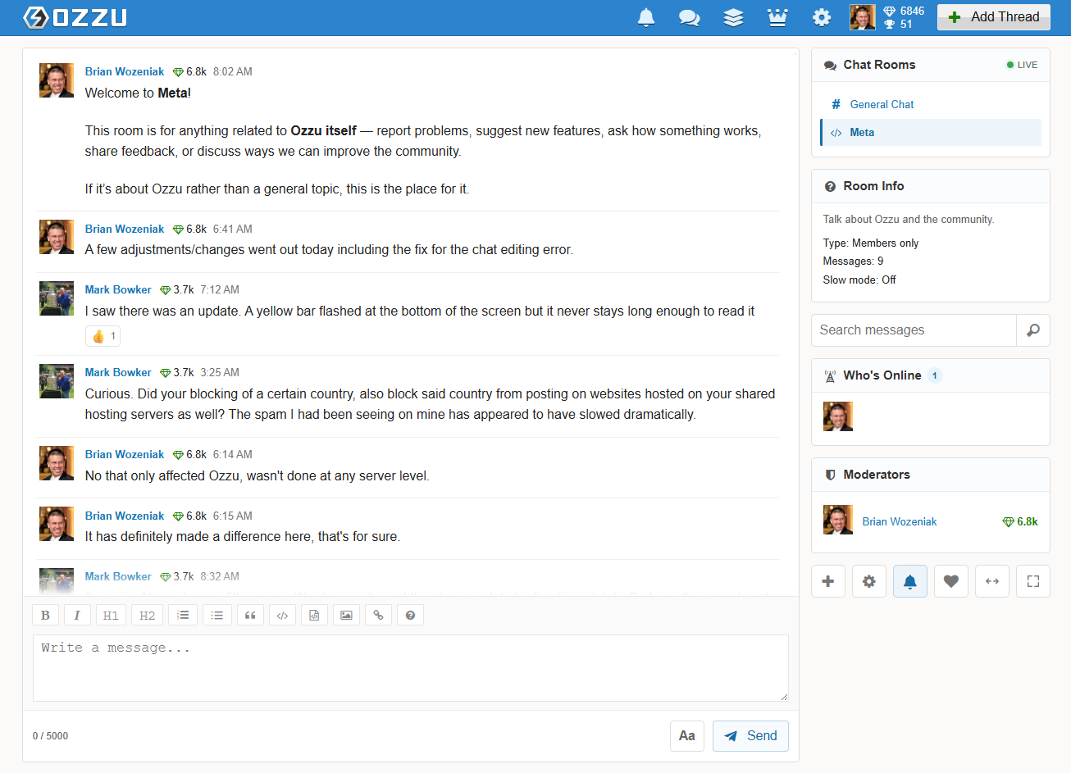Screen dimensions: 1071x773
Task: Insert a hyperlink via the toolbar
Action: click(x=378, y=615)
